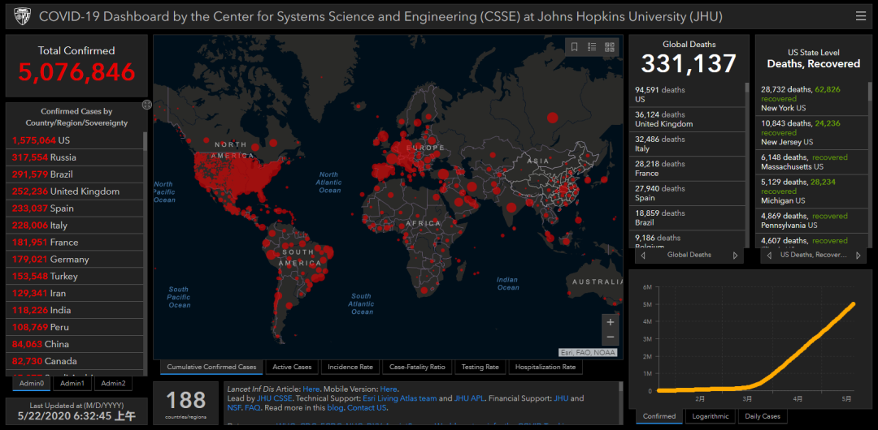Screen dimensions: 878x430
Task: Switch to the Admin1 tab
Action: [x=72, y=384]
